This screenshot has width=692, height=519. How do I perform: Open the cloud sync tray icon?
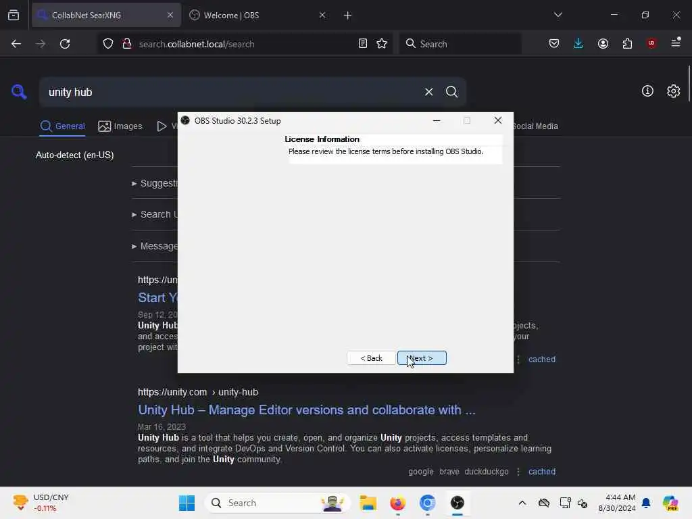[x=544, y=503]
